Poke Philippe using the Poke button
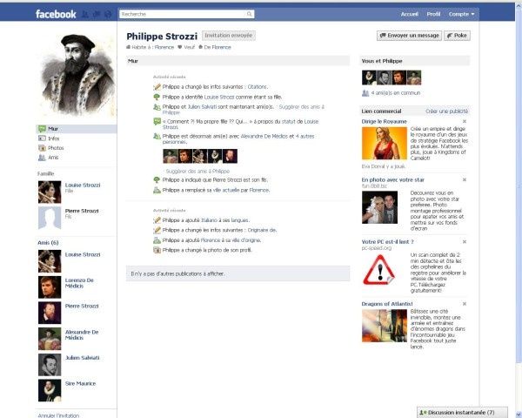The height and width of the screenshot is (418, 522). (456, 36)
